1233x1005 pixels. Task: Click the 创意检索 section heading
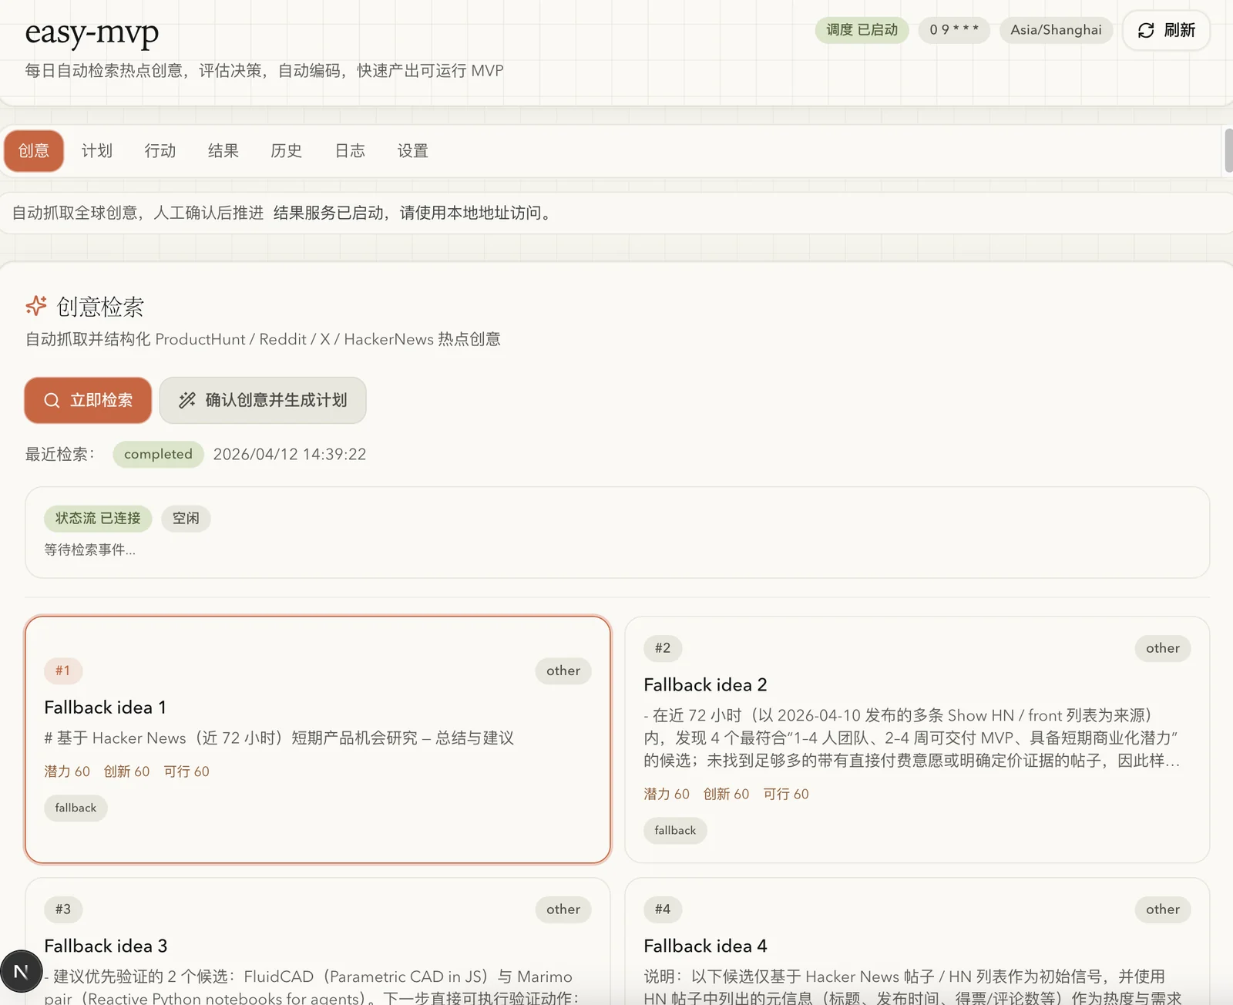100,307
